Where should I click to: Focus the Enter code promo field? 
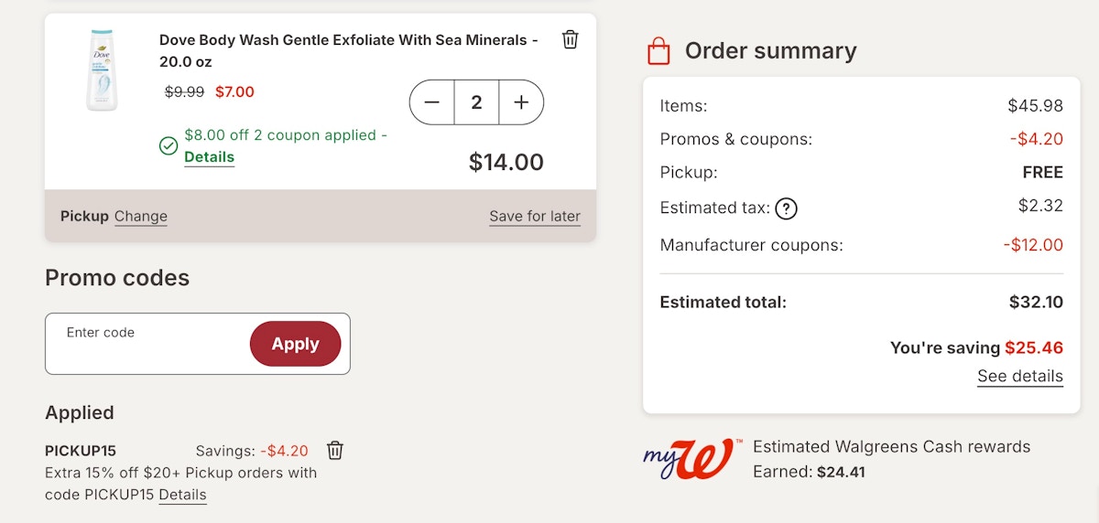point(147,344)
